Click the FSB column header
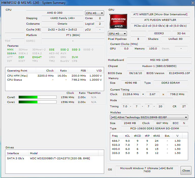The width and height of the screenshot is (195, 178). click(78, 70)
